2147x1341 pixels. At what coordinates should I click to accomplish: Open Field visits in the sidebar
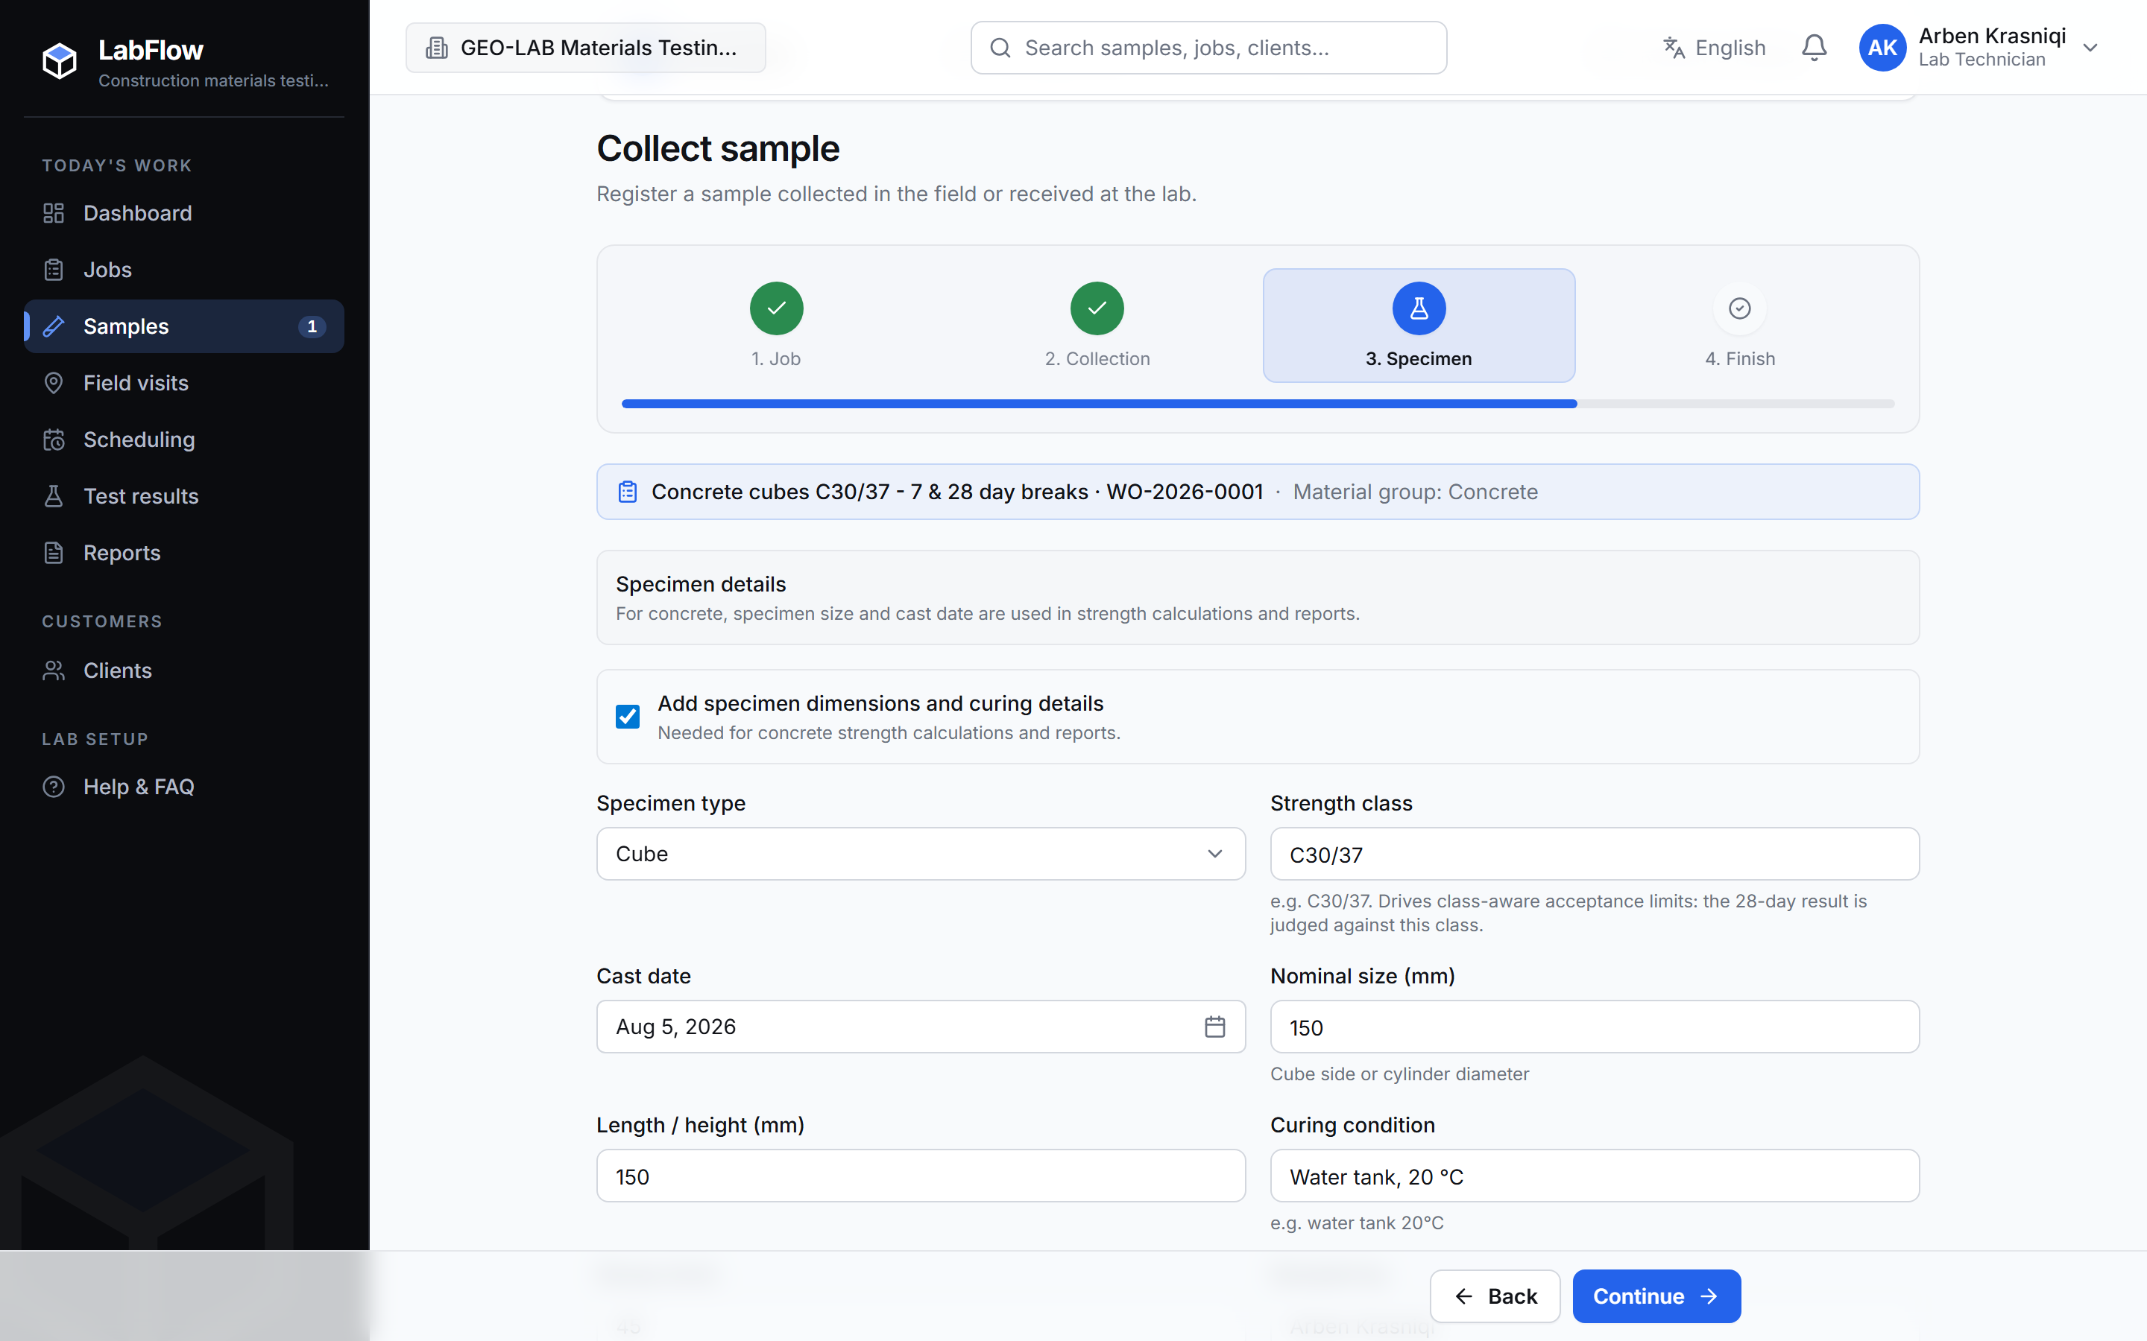point(183,383)
